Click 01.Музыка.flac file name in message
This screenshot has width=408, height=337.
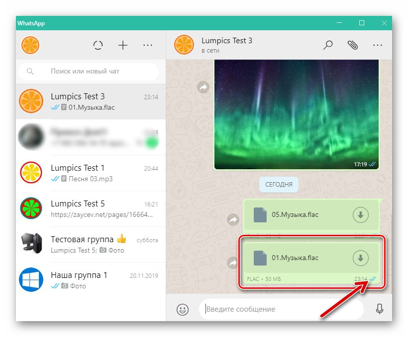295,258
